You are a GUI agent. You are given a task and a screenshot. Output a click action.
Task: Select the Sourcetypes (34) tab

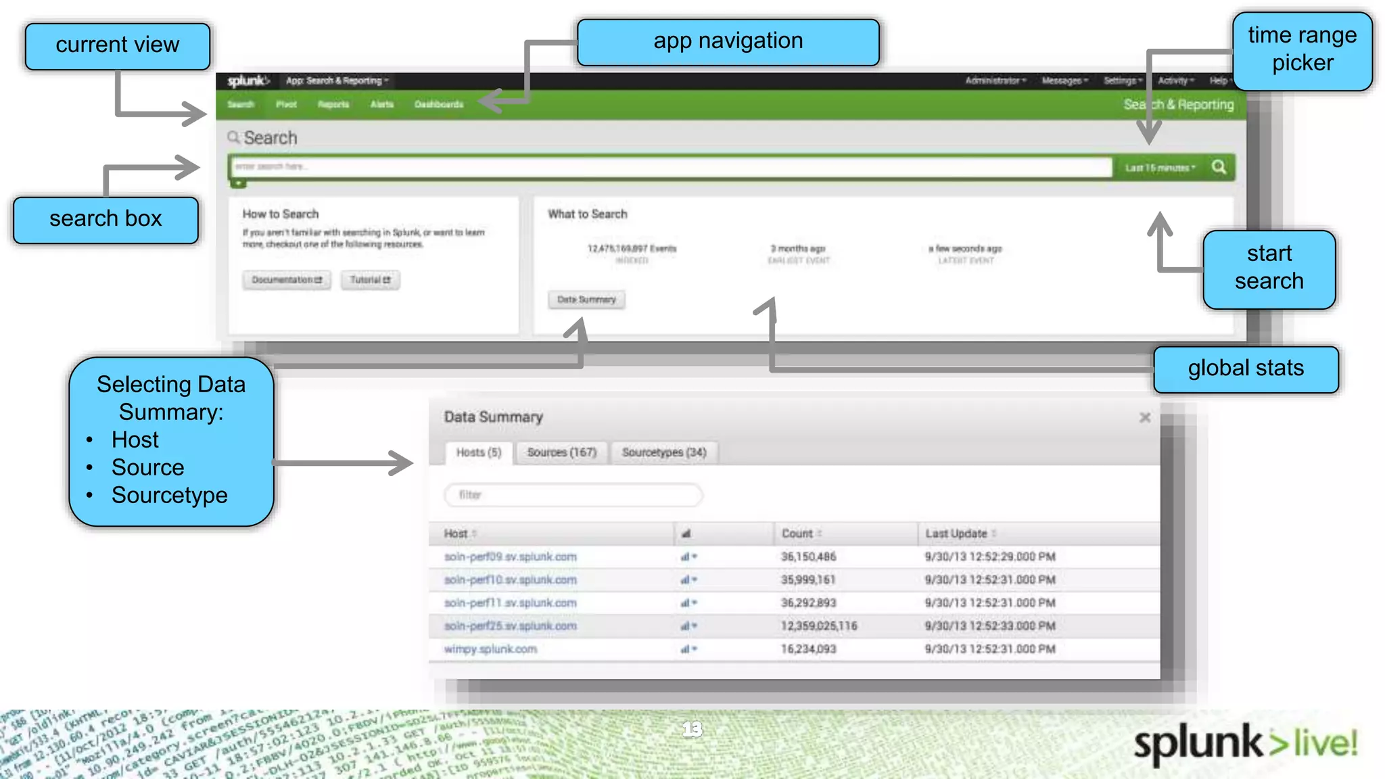tap(664, 452)
